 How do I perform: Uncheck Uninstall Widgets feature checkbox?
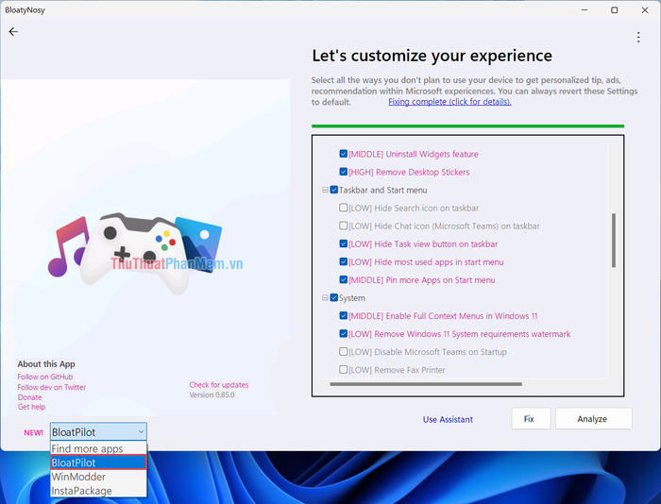coord(343,154)
